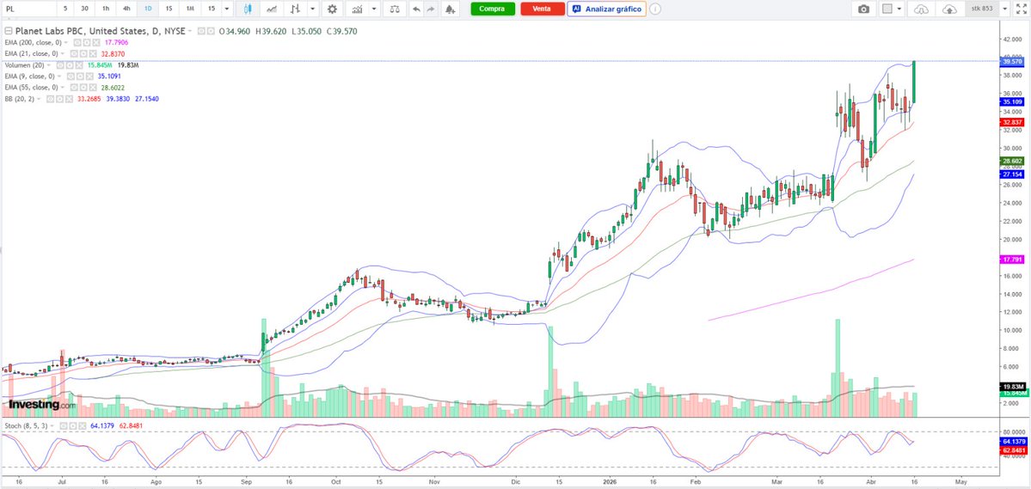
Task: Switch to the 4h timeframe
Action: (126, 9)
